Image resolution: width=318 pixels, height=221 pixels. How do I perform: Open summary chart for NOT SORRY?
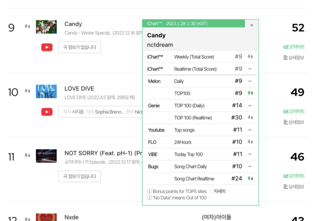click(x=294, y=176)
